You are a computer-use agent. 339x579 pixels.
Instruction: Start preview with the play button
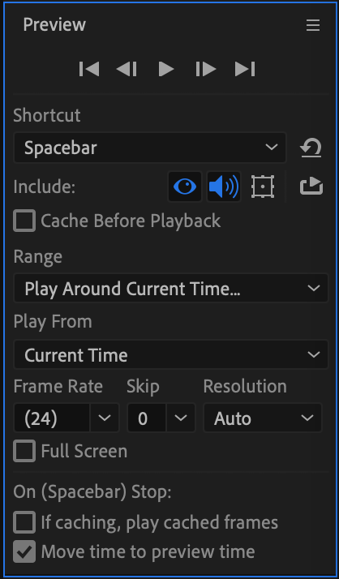tap(166, 69)
